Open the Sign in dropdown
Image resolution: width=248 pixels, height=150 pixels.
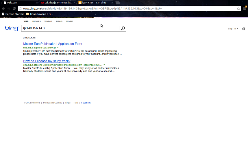pyautogui.click(x=233, y=29)
